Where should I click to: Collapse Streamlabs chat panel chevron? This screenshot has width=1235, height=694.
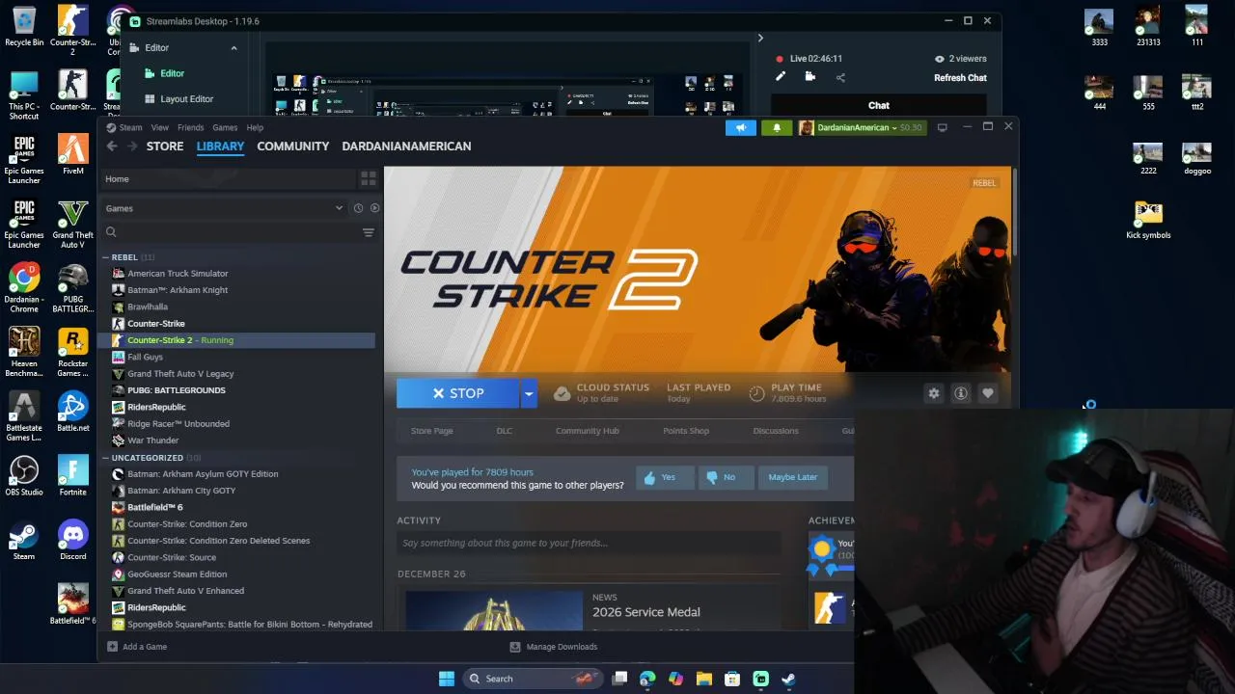[760, 39]
